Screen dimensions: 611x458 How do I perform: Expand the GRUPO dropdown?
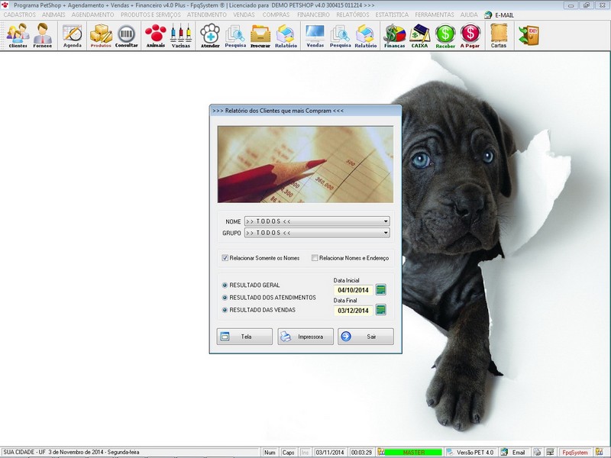point(385,234)
